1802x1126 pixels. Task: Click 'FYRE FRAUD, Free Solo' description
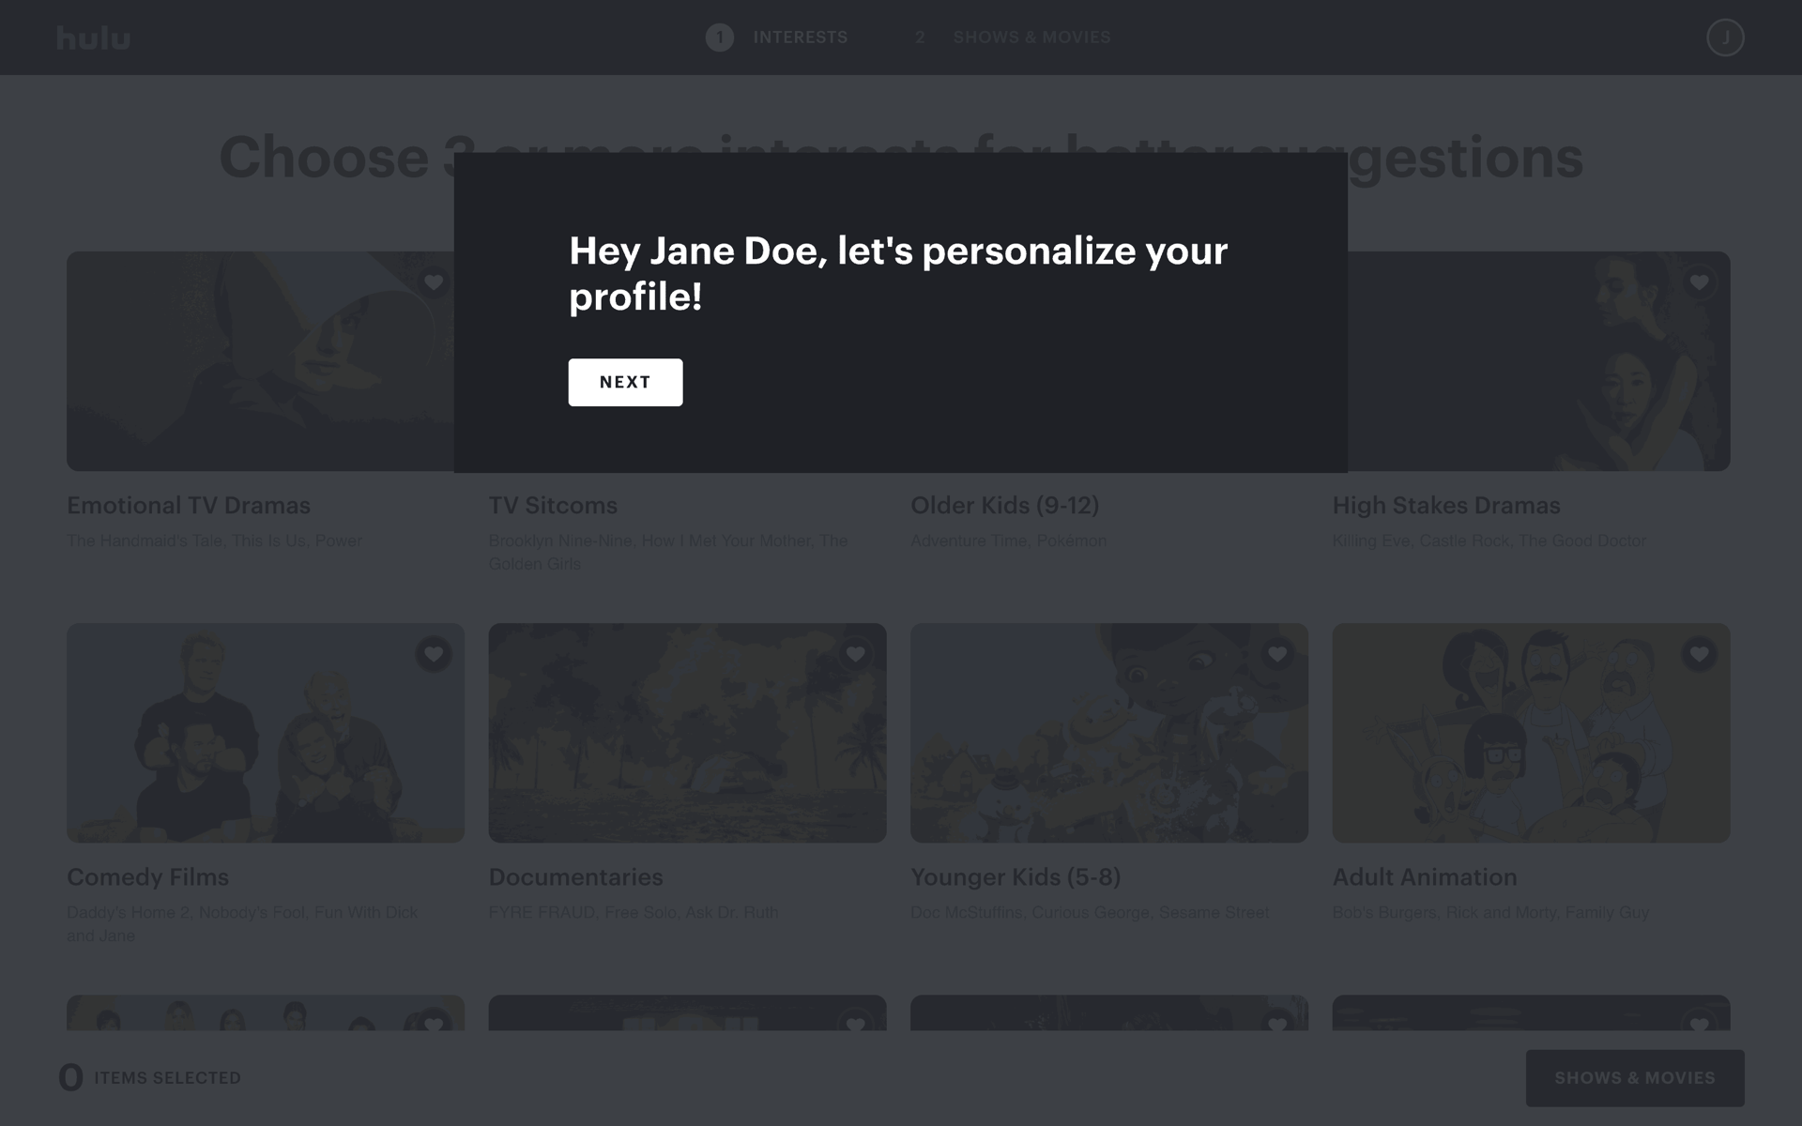coord(633,912)
